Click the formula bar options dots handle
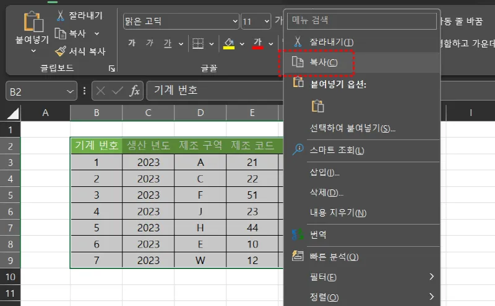This screenshot has width=495, height=306. tap(84, 91)
